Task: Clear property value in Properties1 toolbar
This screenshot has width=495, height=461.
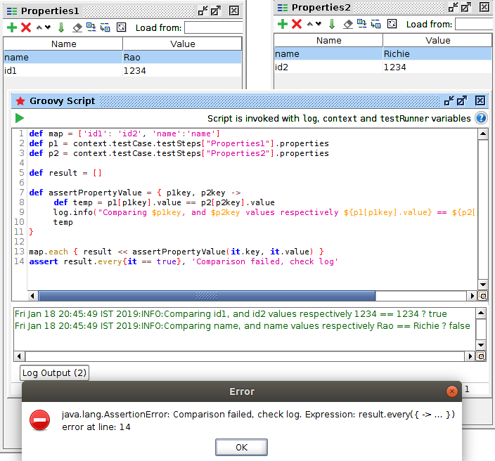Action: tap(77, 27)
